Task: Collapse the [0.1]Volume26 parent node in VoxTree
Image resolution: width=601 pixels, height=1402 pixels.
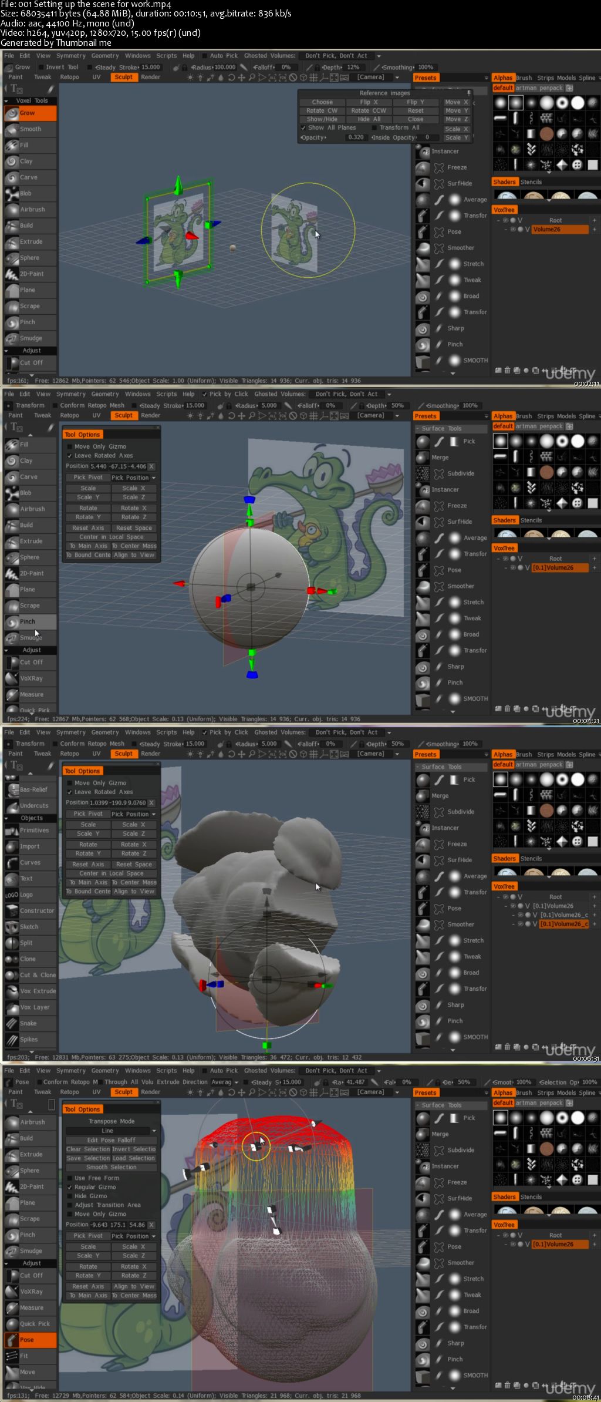Action: 506,906
